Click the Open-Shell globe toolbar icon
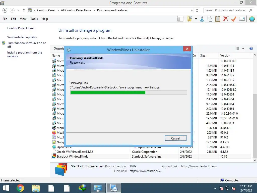257x193 pixels. (252, 19)
